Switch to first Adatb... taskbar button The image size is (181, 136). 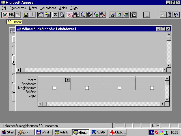[x=63, y=132]
